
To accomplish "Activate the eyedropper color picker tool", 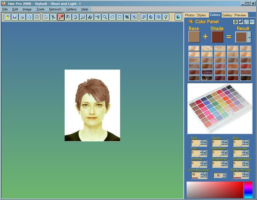I will 61,17.
